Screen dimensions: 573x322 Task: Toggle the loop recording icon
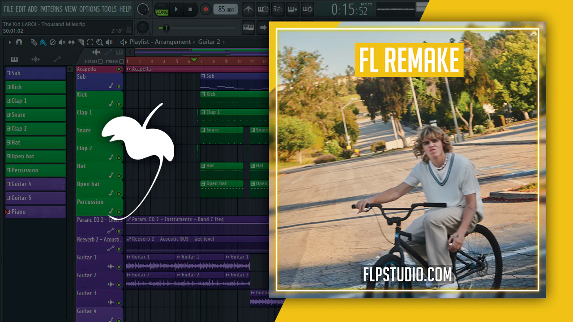point(308,9)
